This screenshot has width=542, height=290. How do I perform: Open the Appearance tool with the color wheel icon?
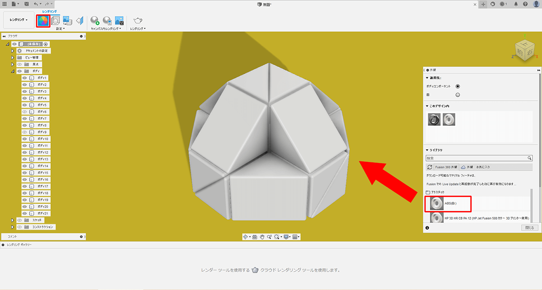[43, 20]
